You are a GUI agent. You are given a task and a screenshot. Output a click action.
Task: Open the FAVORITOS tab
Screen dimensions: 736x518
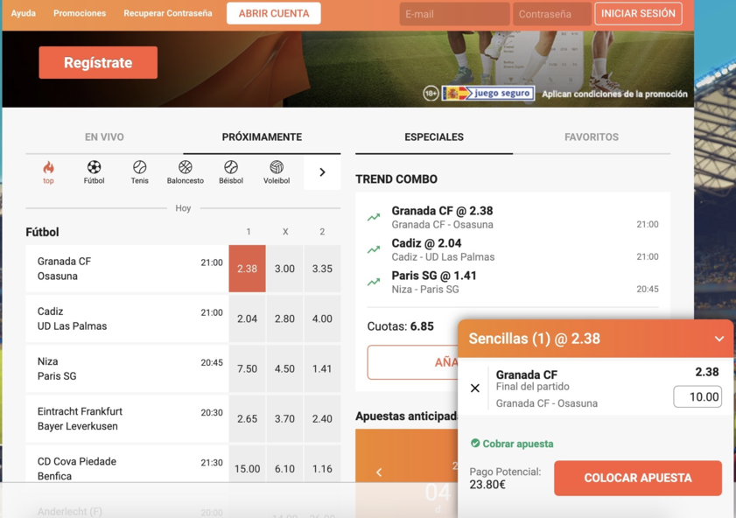[x=592, y=137]
